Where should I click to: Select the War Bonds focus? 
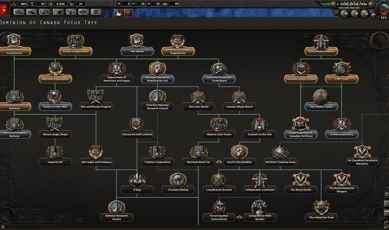137,51
